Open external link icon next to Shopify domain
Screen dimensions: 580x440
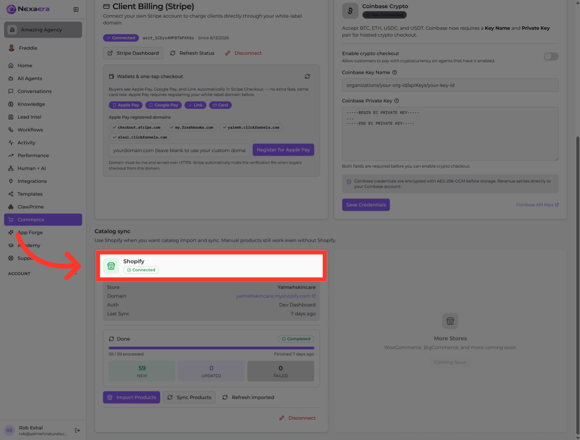314,296
